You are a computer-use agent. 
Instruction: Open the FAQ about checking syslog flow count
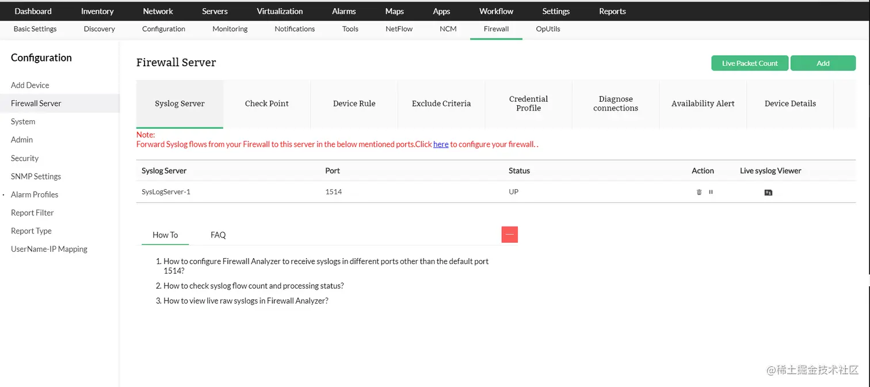click(253, 285)
